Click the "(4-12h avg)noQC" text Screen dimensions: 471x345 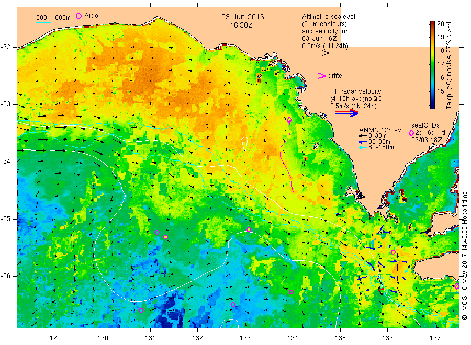pyautogui.click(x=356, y=99)
